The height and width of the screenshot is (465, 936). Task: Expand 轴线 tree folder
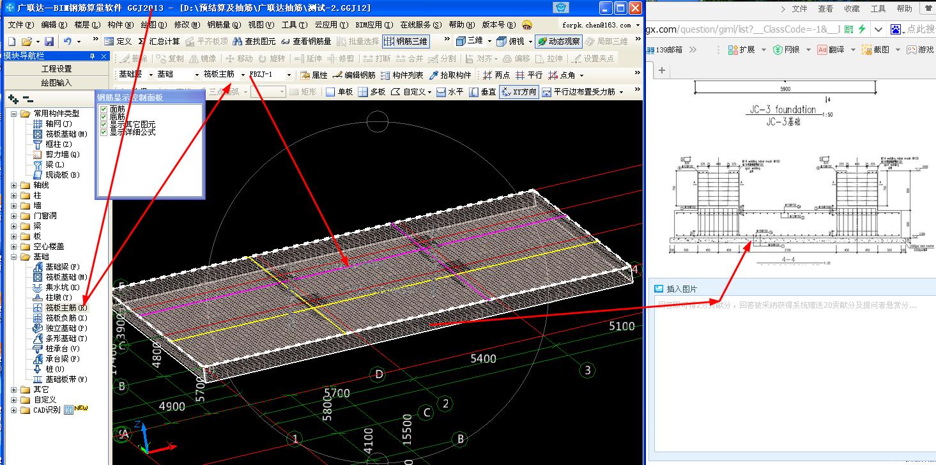click(14, 185)
